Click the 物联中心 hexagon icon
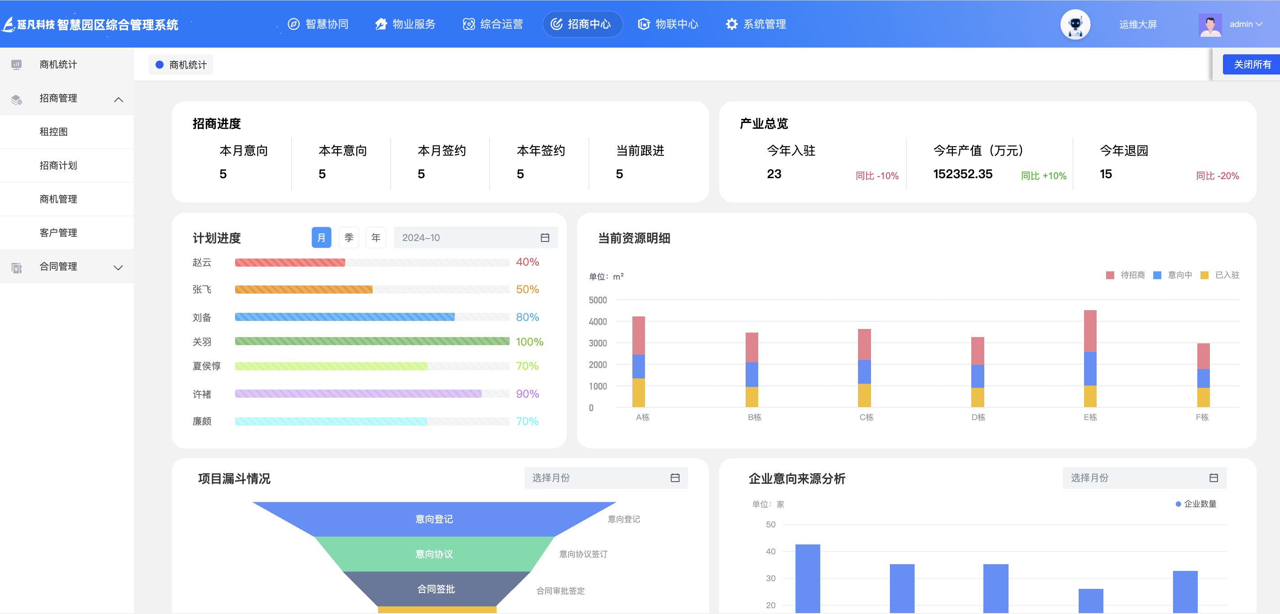 tap(644, 24)
